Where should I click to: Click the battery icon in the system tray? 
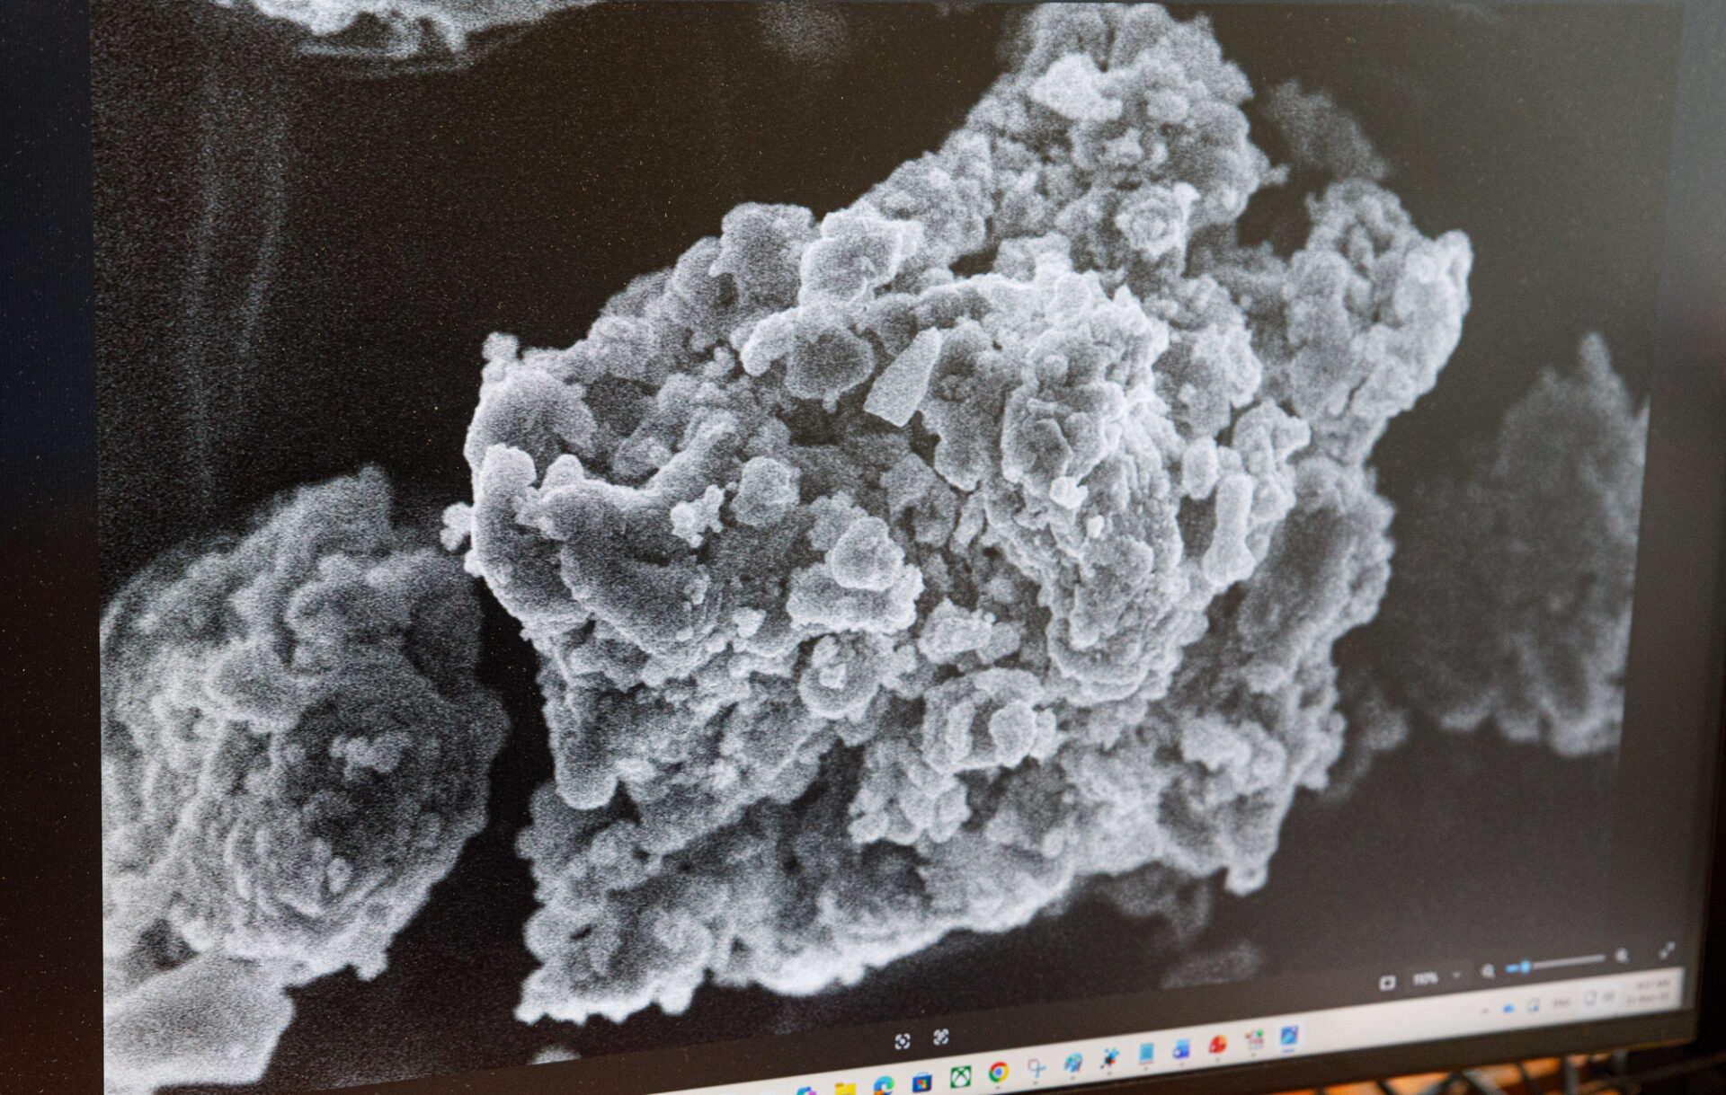pyautogui.click(x=1608, y=997)
